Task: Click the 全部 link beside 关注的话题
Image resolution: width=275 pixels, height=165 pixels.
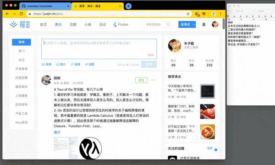Action: [x=210, y=148]
